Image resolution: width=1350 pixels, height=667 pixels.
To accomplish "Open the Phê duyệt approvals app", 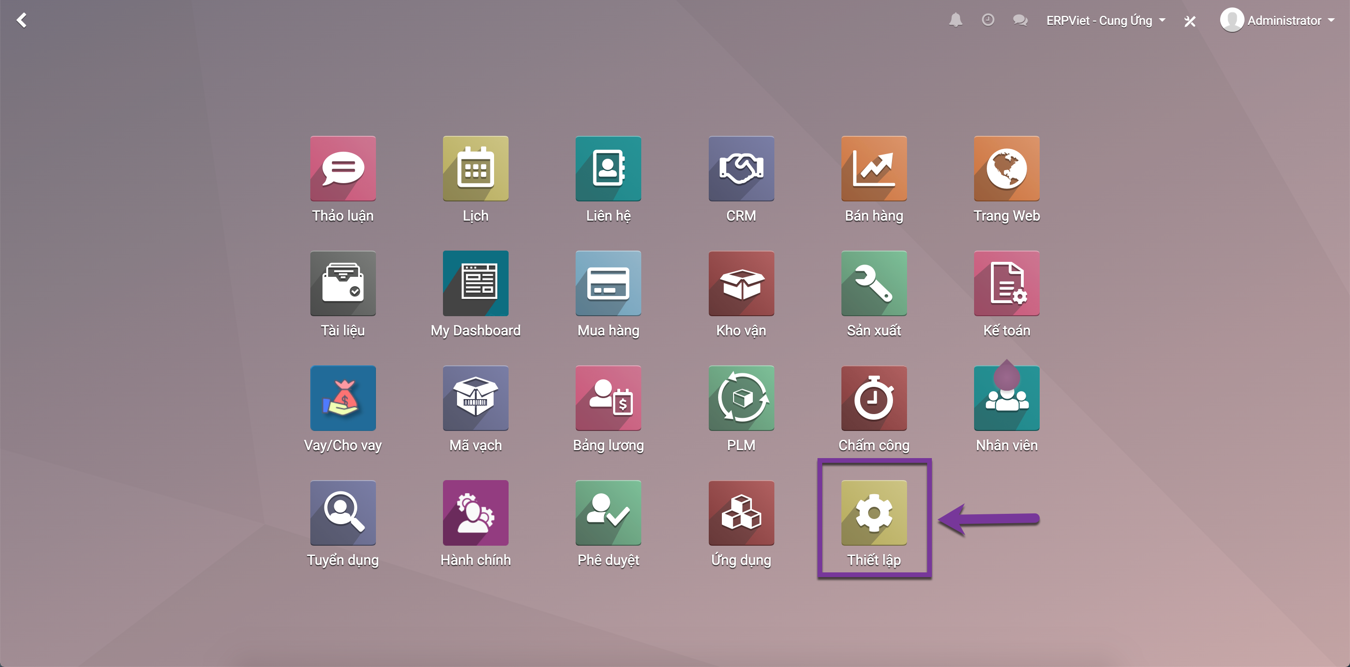I will [x=608, y=512].
